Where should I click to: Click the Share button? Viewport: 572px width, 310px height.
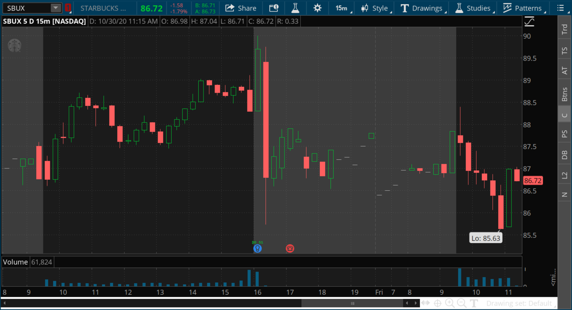[x=241, y=8]
